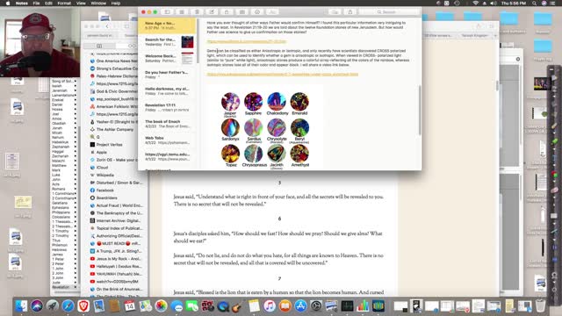Select the 'The book of Enoch' note
The height and width of the screenshot is (316, 562).
tap(167, 124)
